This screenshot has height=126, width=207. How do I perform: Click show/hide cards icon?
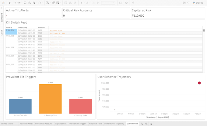tap(121, 3)
